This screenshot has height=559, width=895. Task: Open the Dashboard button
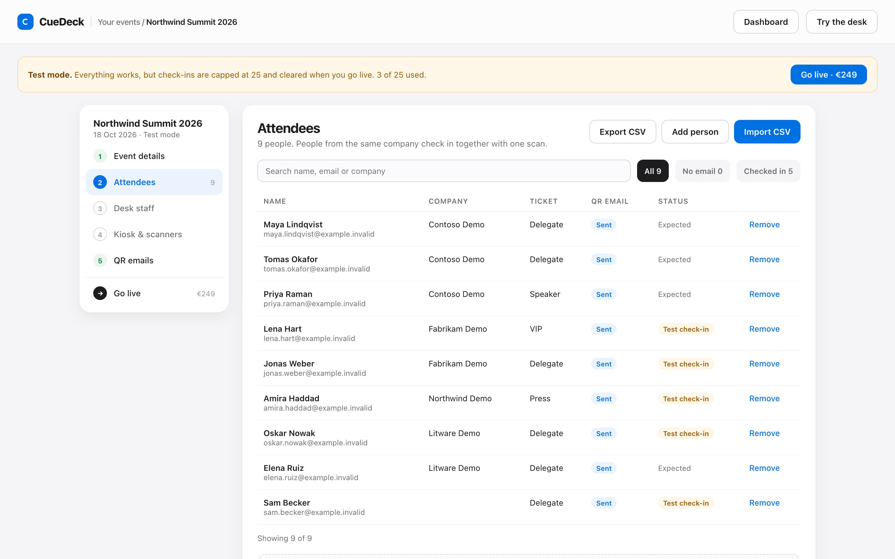click(765, 22)
